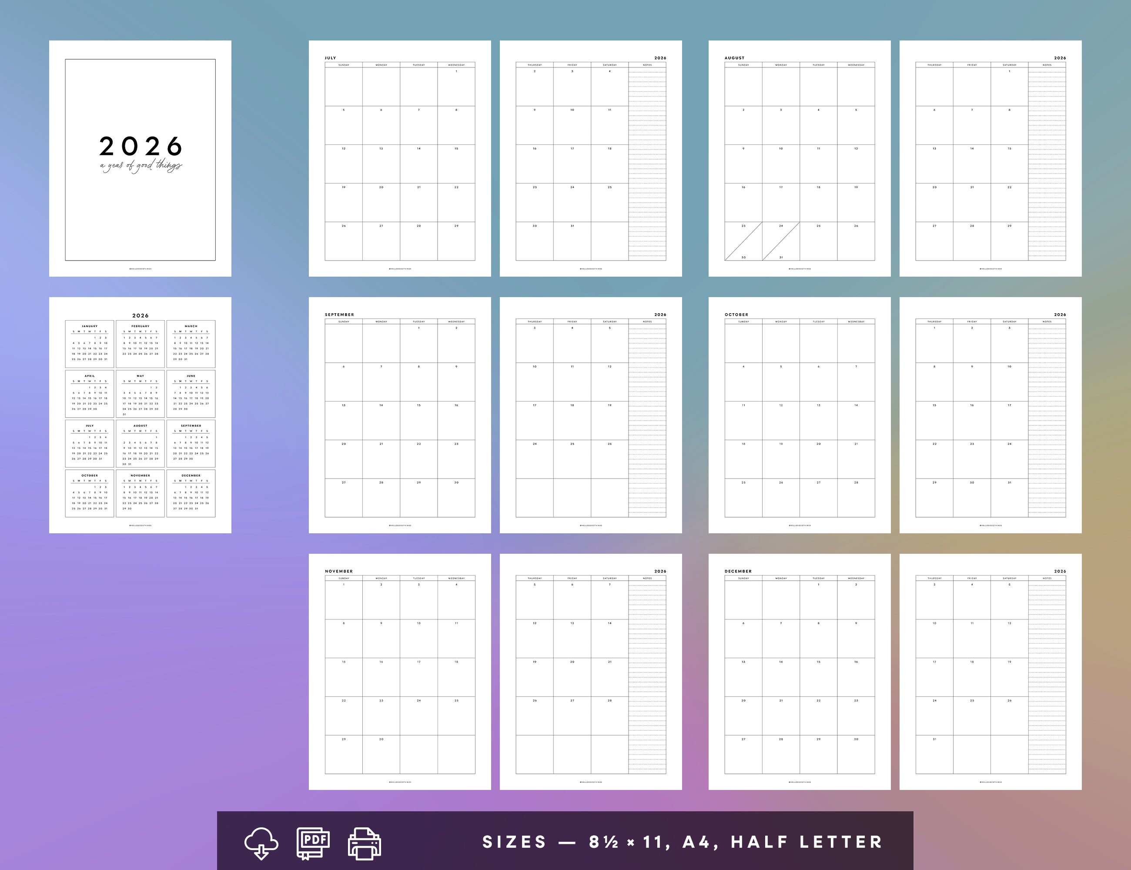Image resolution: width=1131 pixels, height=870 pixels.
Task: Click the January mini calendar in overview
Action: (90, 344)
